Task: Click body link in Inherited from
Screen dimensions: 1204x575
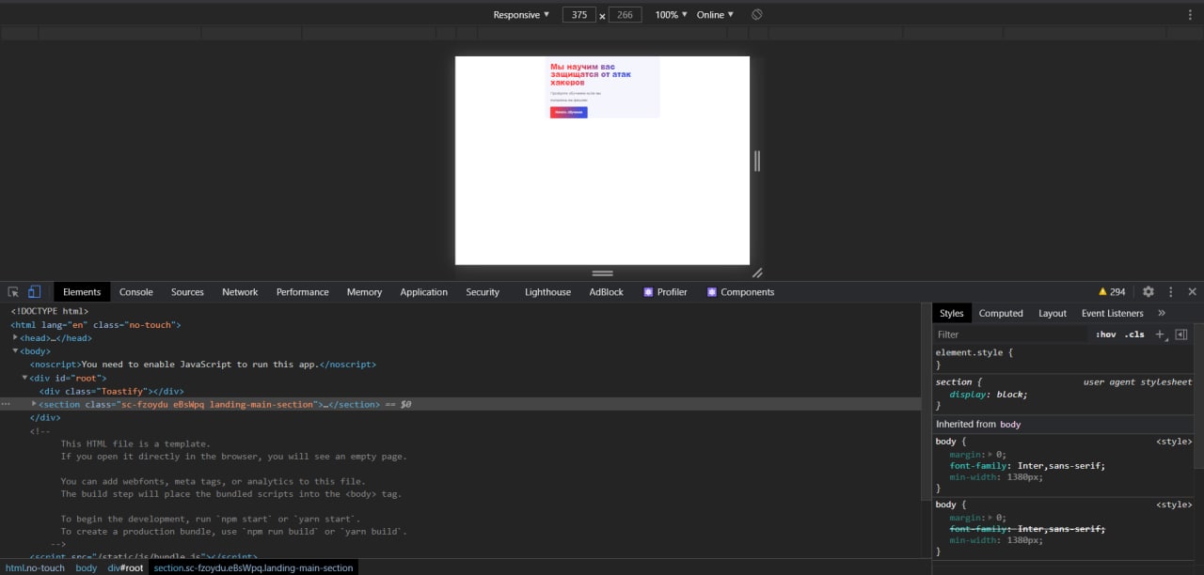Action: [1010, 425]
